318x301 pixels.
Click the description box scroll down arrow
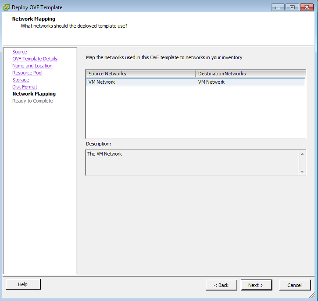pyautogui.click(x=302, y=172)
